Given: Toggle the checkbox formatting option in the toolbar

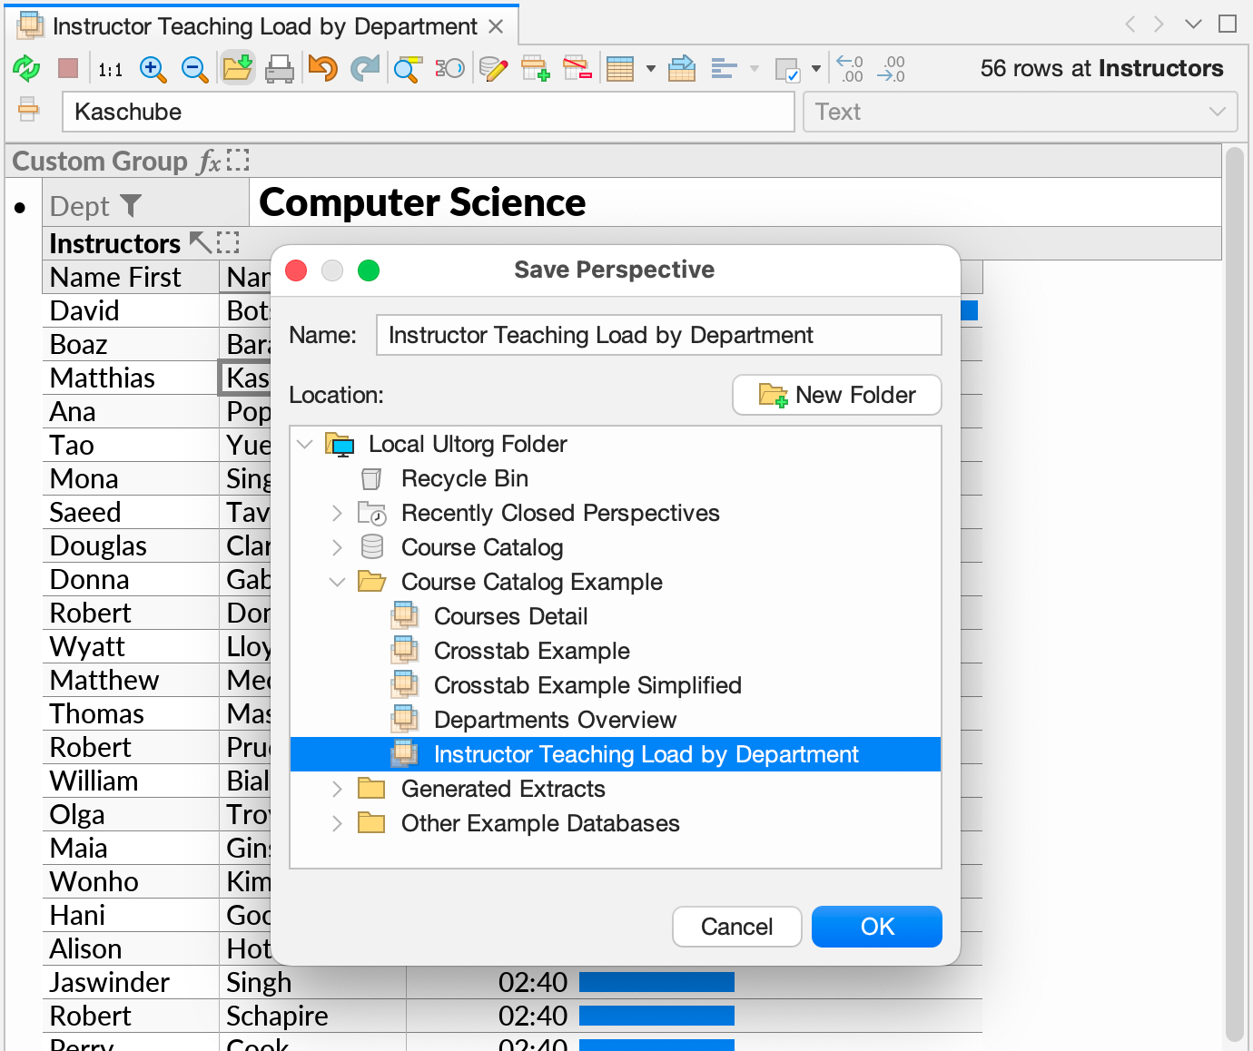Looking at the screenshot, I should 789,68.
